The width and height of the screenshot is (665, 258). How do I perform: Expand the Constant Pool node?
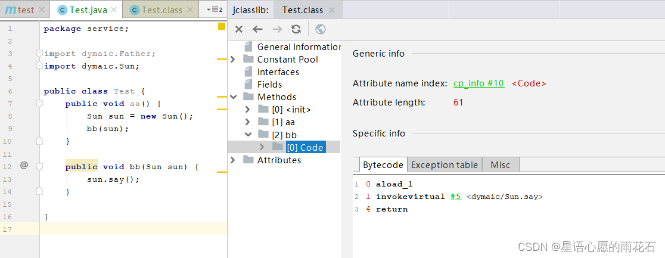pyautogui.click(x=233, y=60)
